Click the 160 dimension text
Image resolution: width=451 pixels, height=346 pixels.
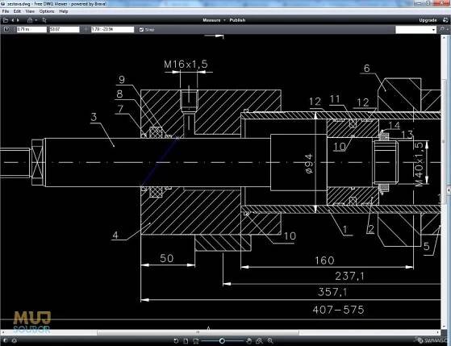(324, 261)
